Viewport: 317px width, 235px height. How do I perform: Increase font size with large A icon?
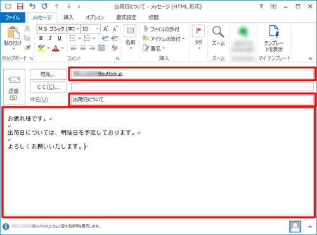106,29
